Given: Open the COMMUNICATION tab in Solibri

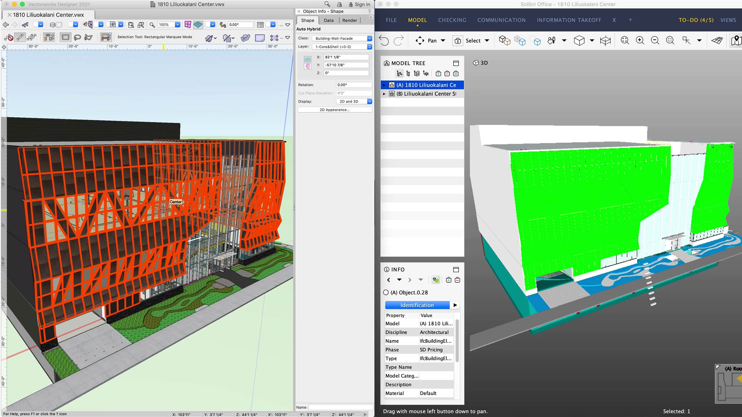Looking at the screenshot, I should point(501,20).
